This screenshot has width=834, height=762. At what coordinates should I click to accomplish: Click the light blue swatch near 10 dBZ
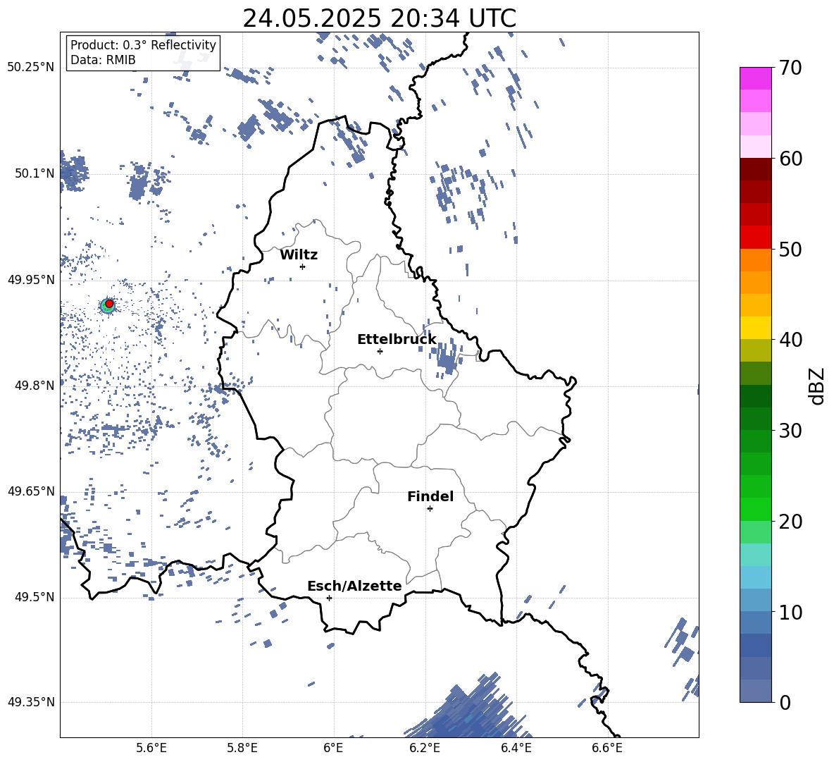(755, 601)
